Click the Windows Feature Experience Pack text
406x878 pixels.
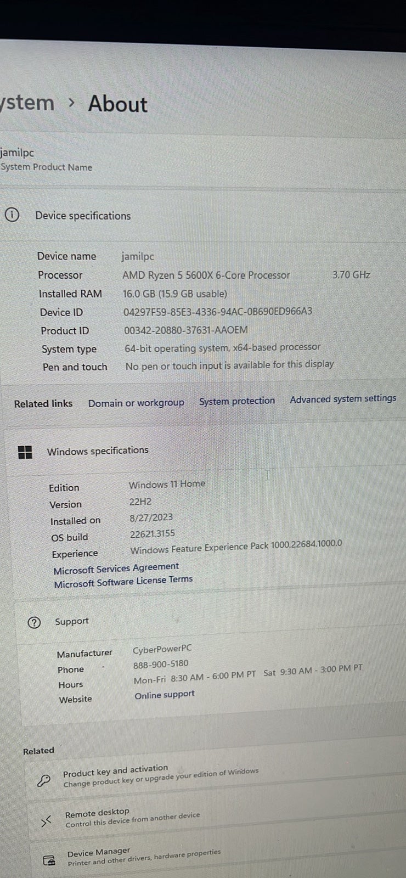pos(236,547)
